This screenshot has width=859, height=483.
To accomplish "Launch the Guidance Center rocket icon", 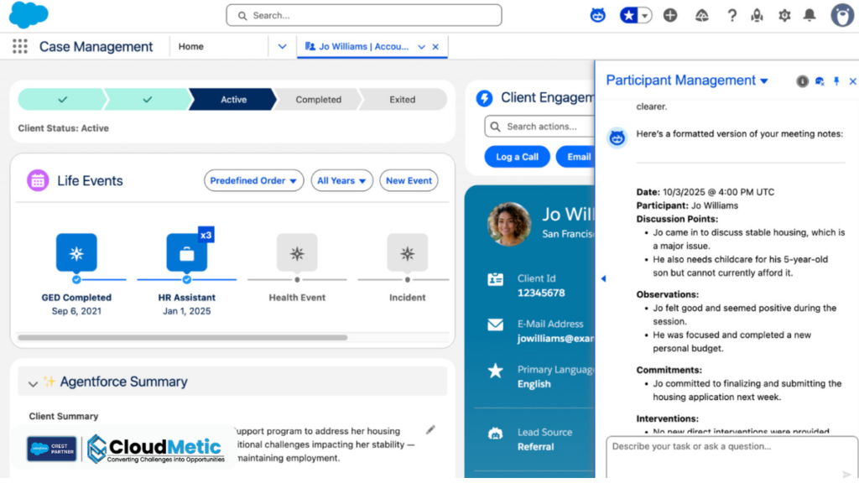I will 755,15.
